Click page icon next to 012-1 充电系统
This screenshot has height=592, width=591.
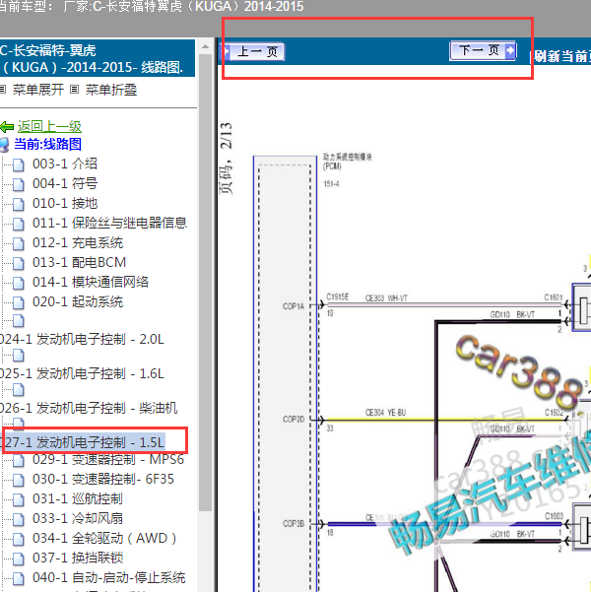[x=18, y=243]
